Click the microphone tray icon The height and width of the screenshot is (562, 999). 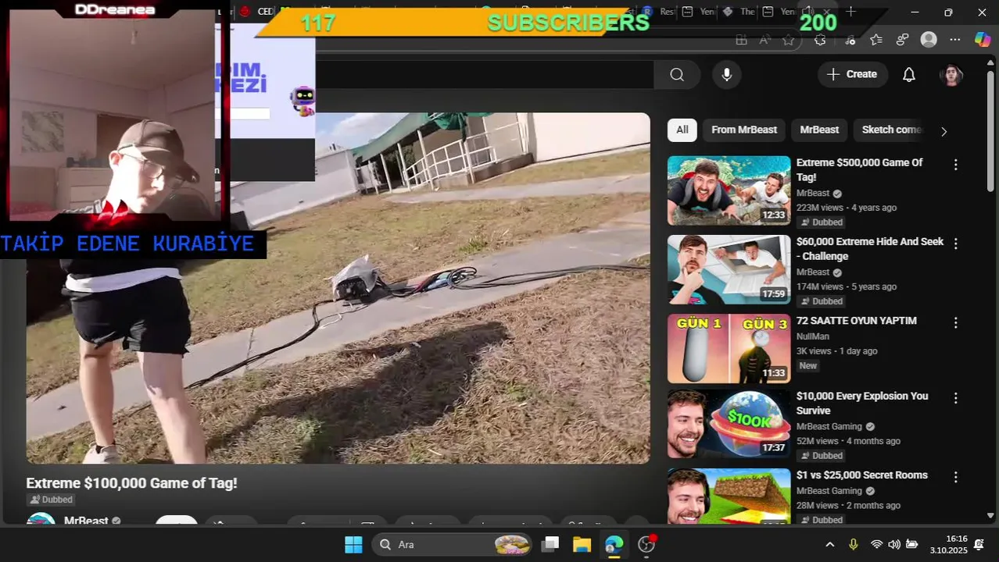tap(854, 544)
